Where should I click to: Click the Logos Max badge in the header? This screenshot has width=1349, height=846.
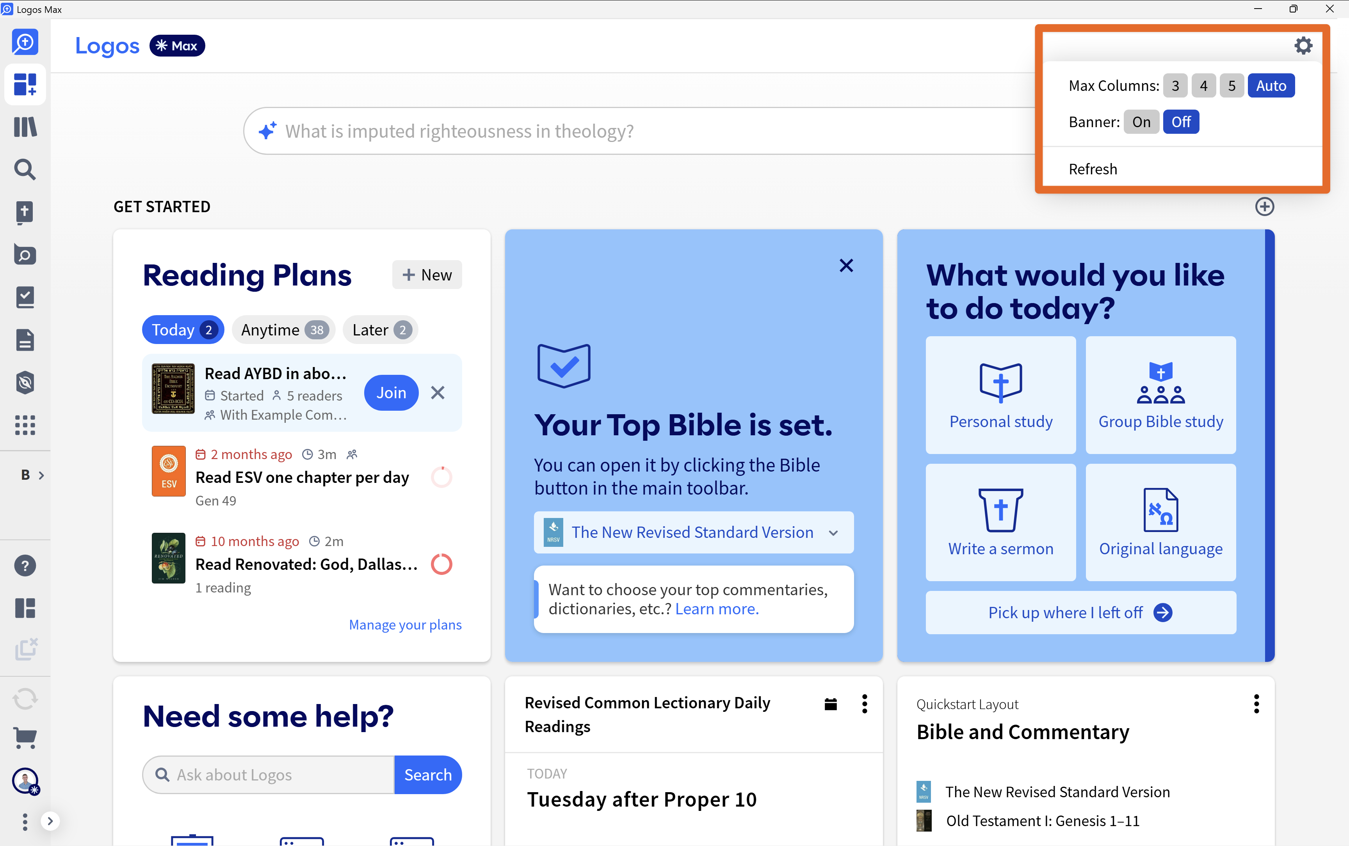pyautogui.click(x=177, y=46)
